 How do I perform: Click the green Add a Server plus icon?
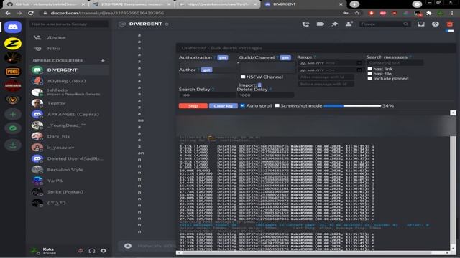[x=13, y=114]
